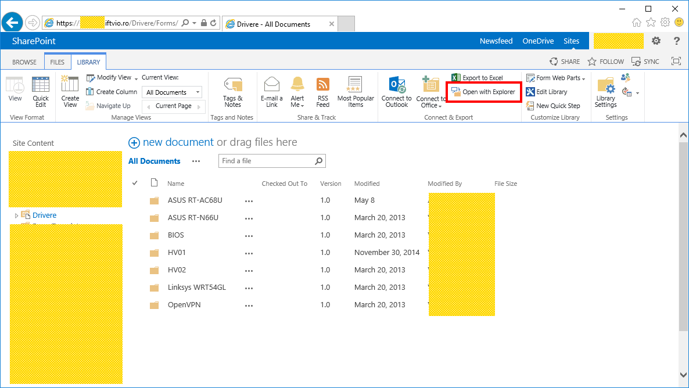The width and height of the screenshot is (689, 388).
Task: Toggle the select-all checkmark in the list header
Action: pyautogui.click(x=135, y=183)
